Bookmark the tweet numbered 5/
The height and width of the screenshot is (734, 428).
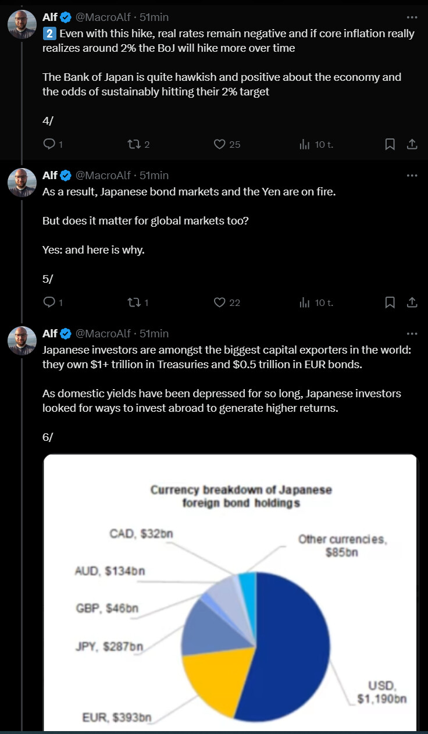(390, 302)
